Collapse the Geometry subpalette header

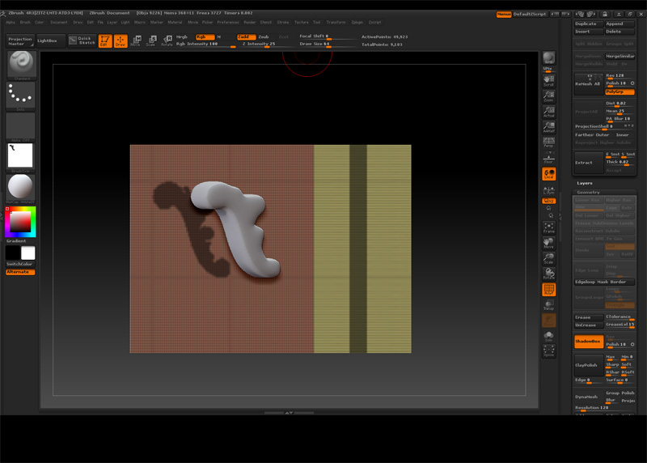coord(589,192)
